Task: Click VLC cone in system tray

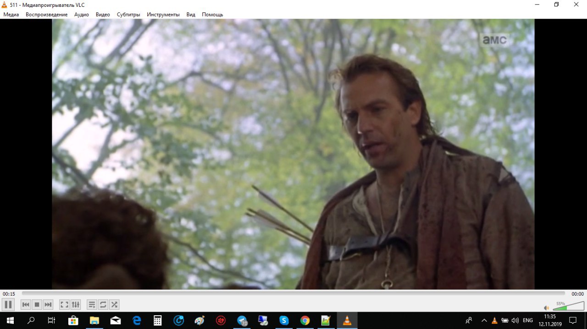Action: tap(494, 320)
